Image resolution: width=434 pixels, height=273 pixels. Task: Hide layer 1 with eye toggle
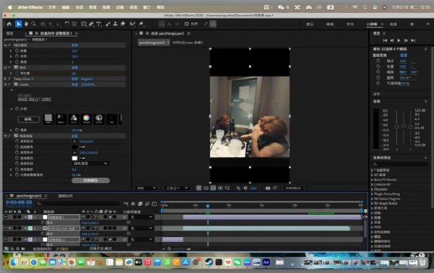pos(6,217)
